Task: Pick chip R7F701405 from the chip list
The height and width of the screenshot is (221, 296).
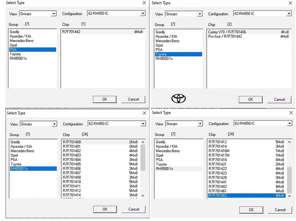Action: tap(71, 164)
